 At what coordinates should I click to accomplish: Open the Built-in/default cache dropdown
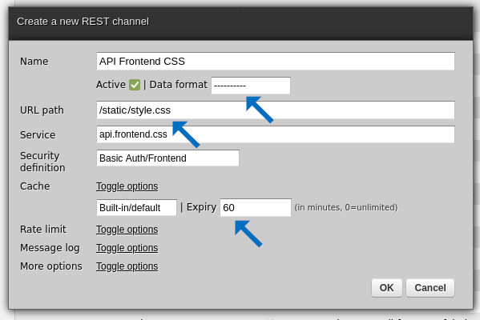(x=136, y=208)
